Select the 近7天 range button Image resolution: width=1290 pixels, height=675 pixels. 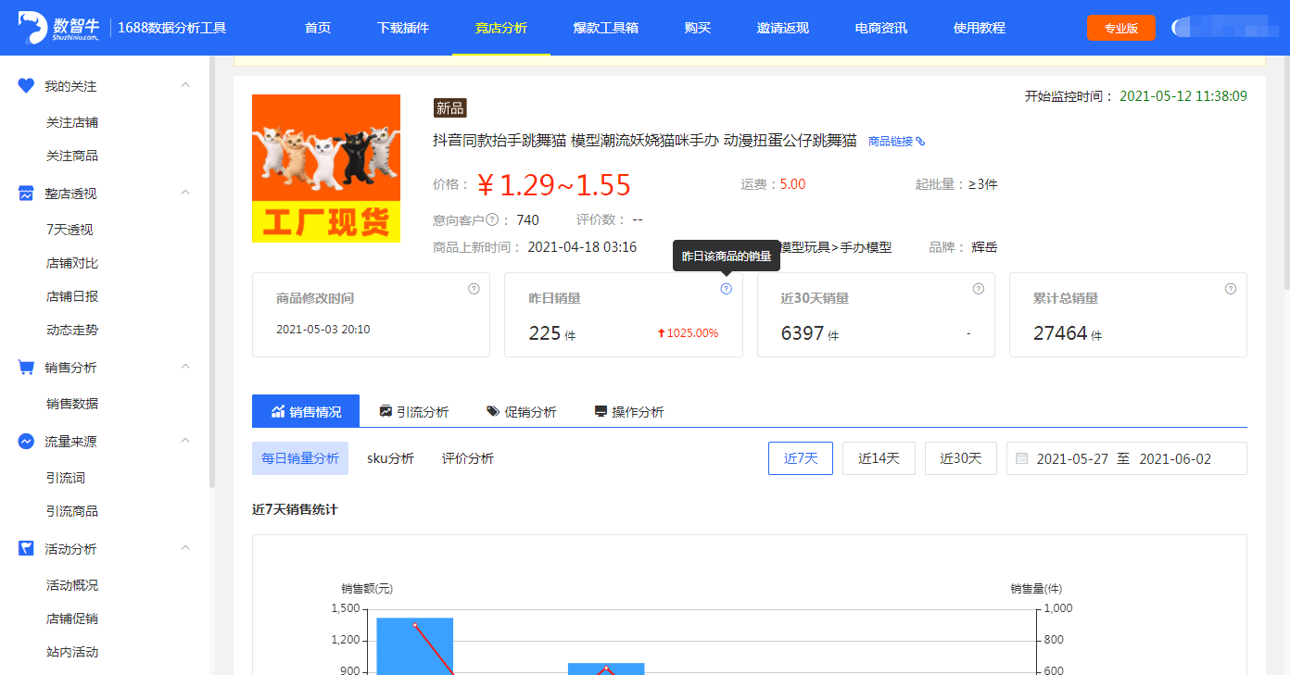tap(801, 458)
